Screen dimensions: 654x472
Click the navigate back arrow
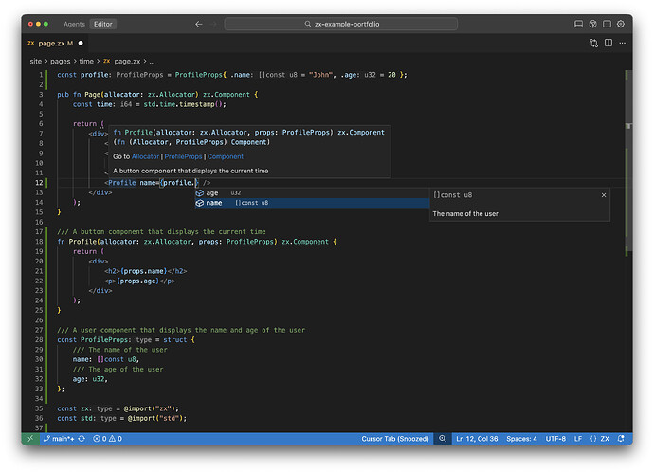tap(198, 24)
